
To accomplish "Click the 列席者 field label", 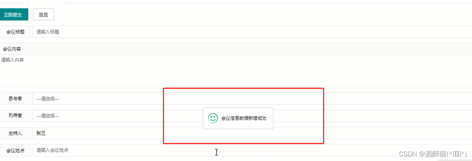I will point(15,116).
